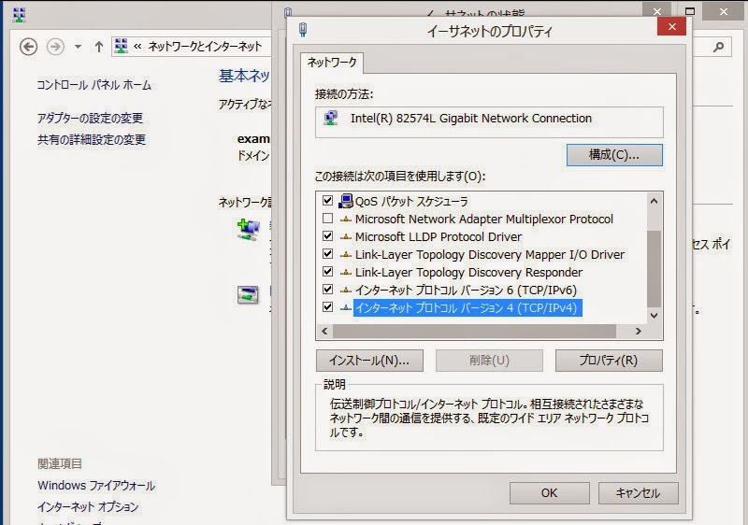Click the new connection setup icon
The width and height of the screenshot is (748, 525).
(248, 229)
